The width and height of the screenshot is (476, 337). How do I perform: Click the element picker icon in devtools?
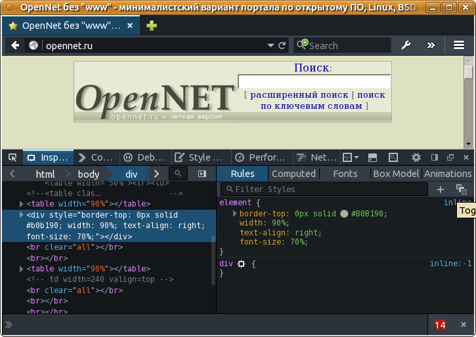(x=12, y=157)
